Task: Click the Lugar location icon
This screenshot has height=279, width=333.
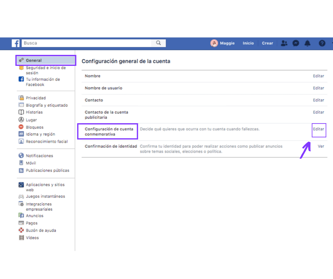Action: click(x=21, y=120)
